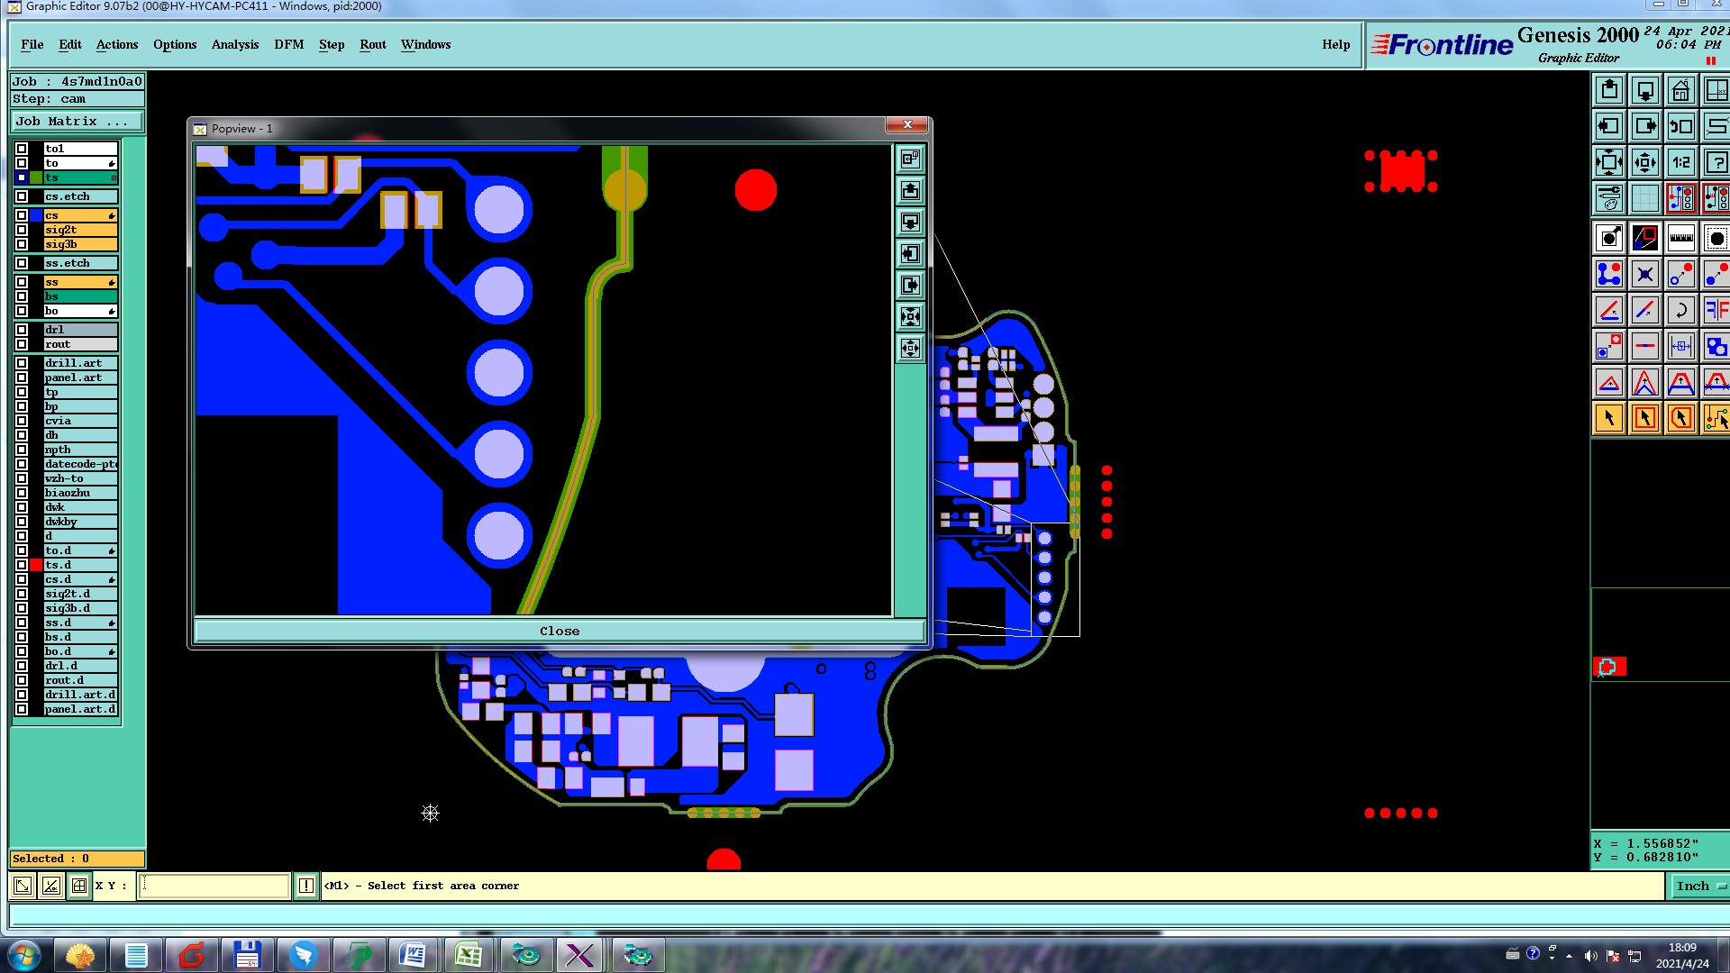1730x973 pixels.
Task: Click the delete crossed-point edit icon
Action: (1645, 275)
